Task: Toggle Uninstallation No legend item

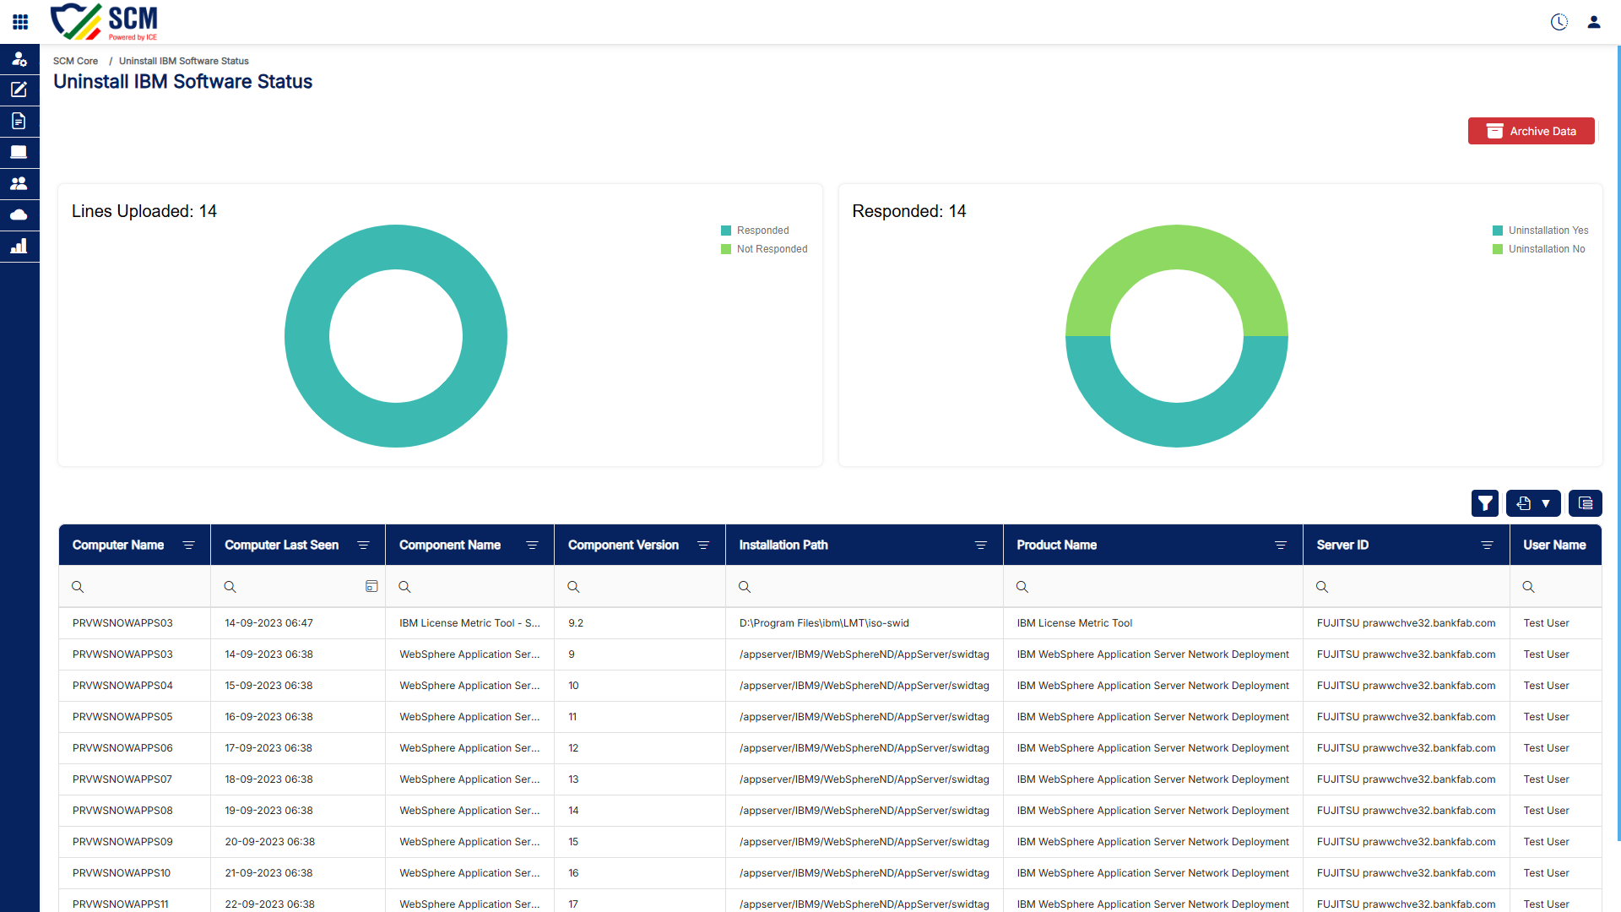Action: tap(1539, 249)
